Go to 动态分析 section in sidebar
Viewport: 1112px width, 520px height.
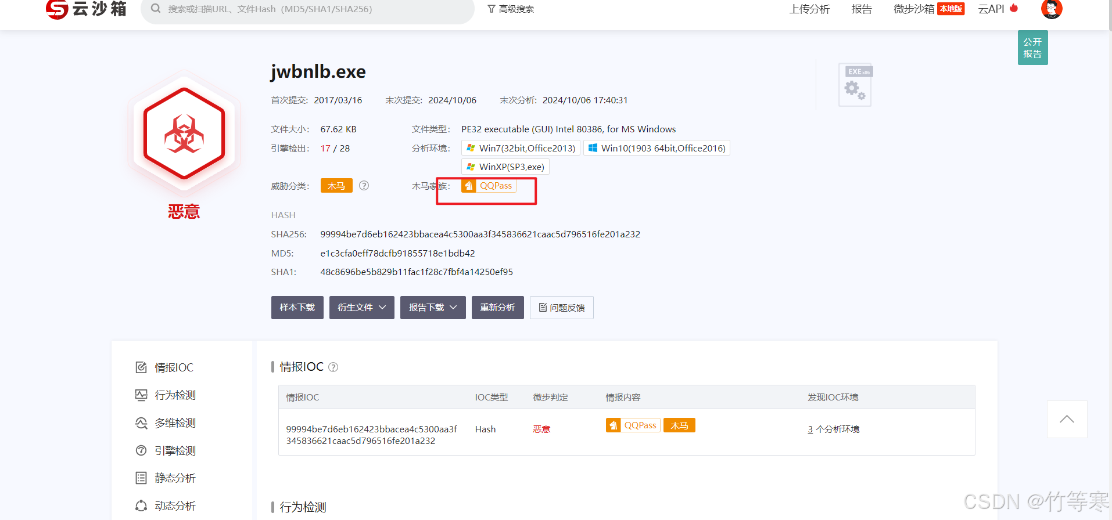pyautogui.click(x=175, y=506)
